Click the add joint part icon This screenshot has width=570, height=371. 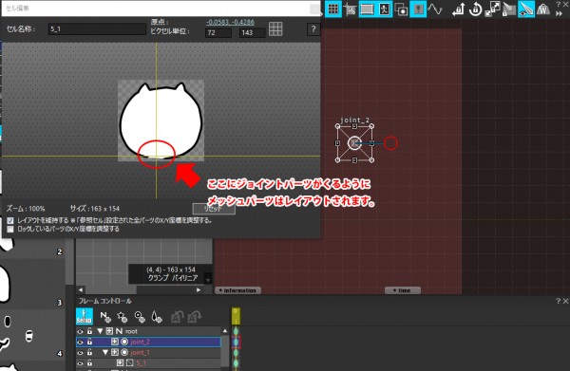pos(140,317)
